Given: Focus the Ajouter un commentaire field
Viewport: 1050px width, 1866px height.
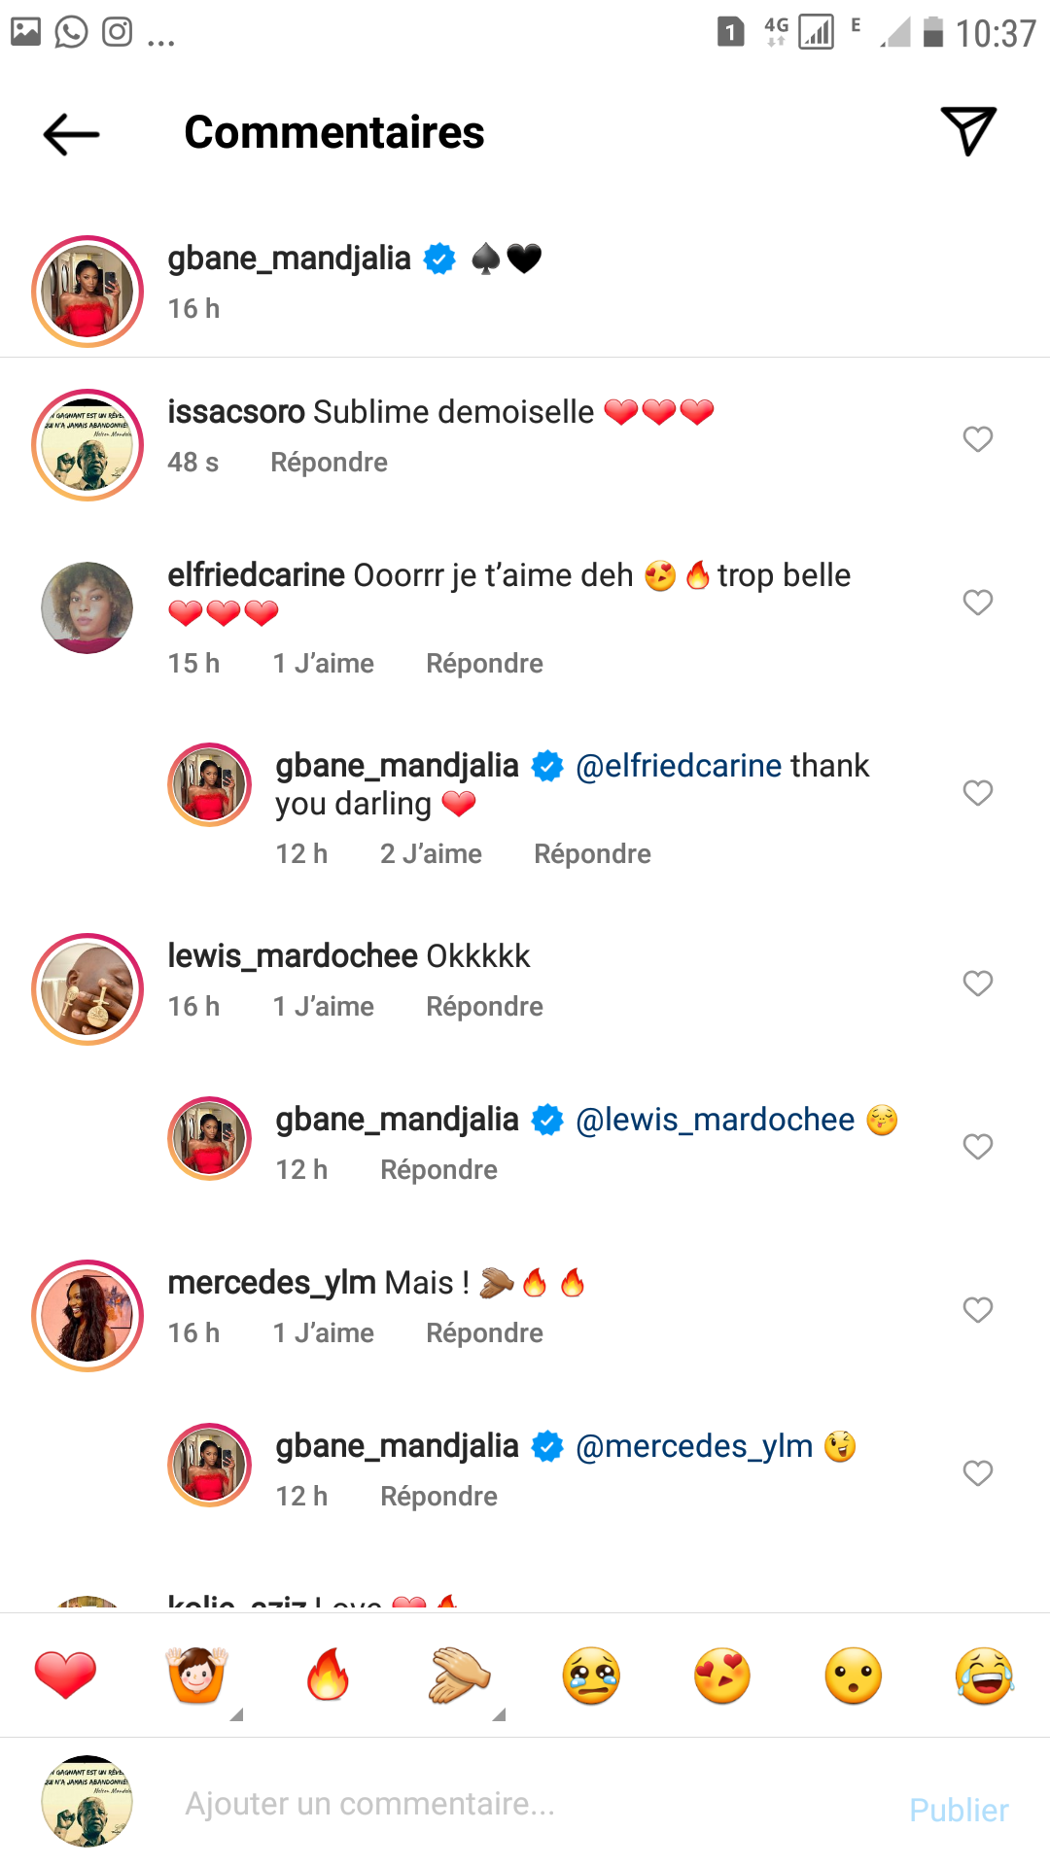Looking at the screenshot, I should pyautogui.click(x=486, y=1804).
